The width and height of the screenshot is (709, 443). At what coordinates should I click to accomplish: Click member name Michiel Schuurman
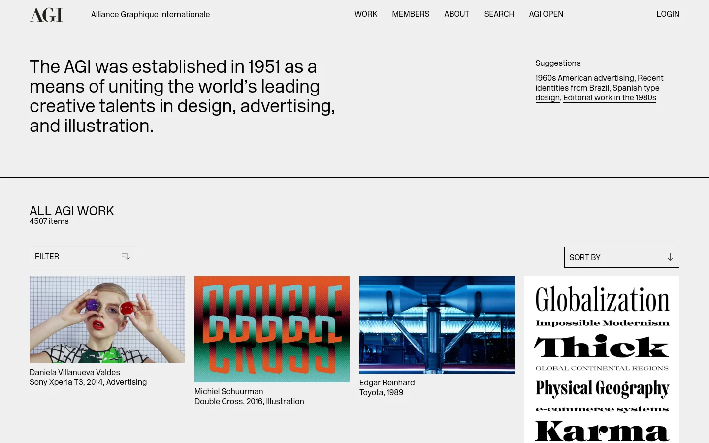point(228,391)
